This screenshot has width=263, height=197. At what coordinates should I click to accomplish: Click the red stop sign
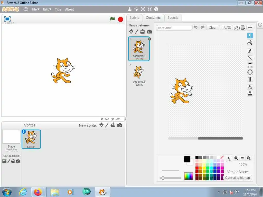[121, 19]
